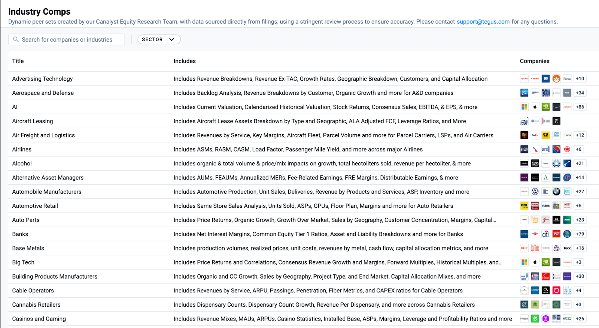Open the Airlines comp set

click(x=22, y=149)
